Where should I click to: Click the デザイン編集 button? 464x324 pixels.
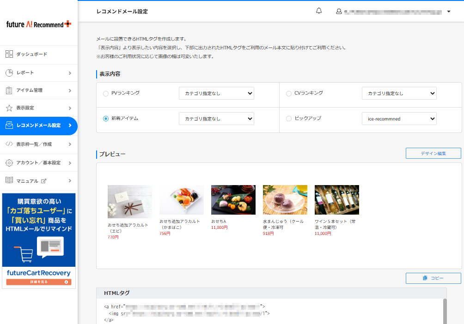tap(433, 153)
